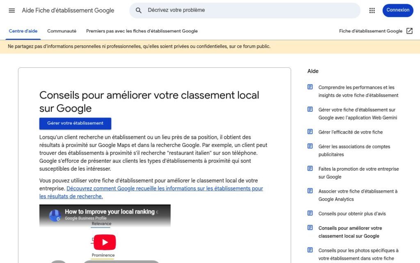Open Gérer l'efficacité de votre fiche article
The image size is (420, 263).
350,132
